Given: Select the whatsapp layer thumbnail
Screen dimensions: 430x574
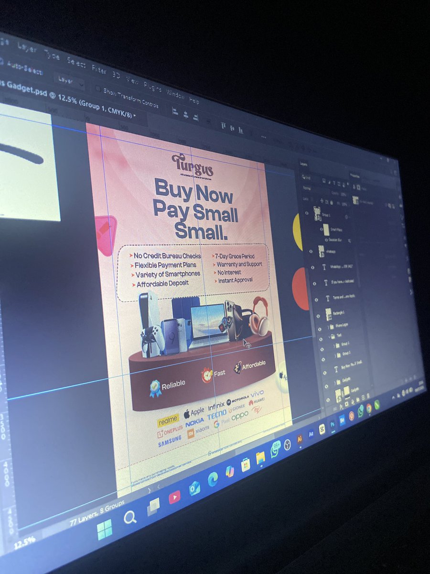Looking at the screenshot, I should (x=322, y=251).
